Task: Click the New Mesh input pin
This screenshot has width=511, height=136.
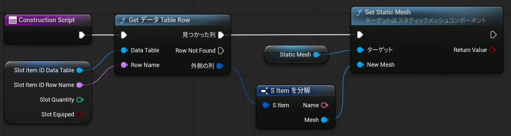Action: (360, 65)
